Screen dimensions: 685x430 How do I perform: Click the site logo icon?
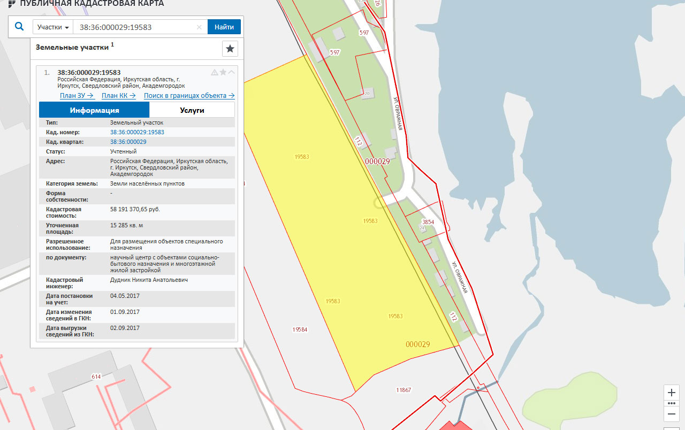click(12, 4)
